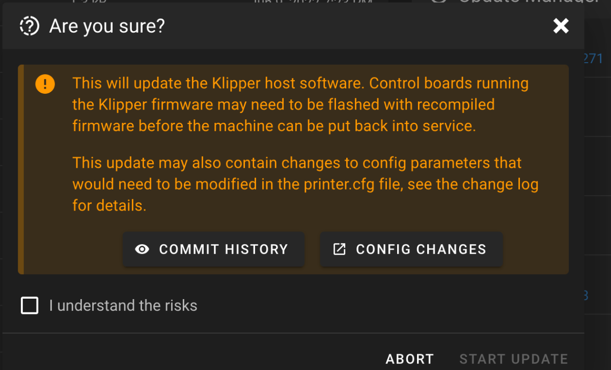Image resolution: width=611 pixels, height=370 pixels.
Task: Check the risk acknowledgement box to unlock updating
Action: (29, 305)
